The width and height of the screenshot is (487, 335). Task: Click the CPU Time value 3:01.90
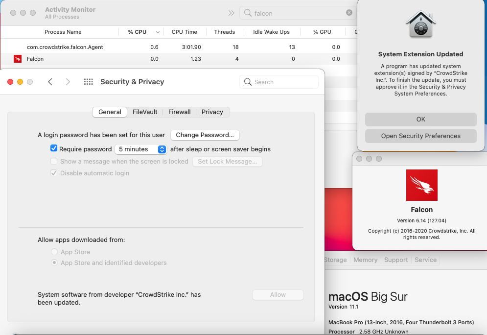[x=191, y=47]
